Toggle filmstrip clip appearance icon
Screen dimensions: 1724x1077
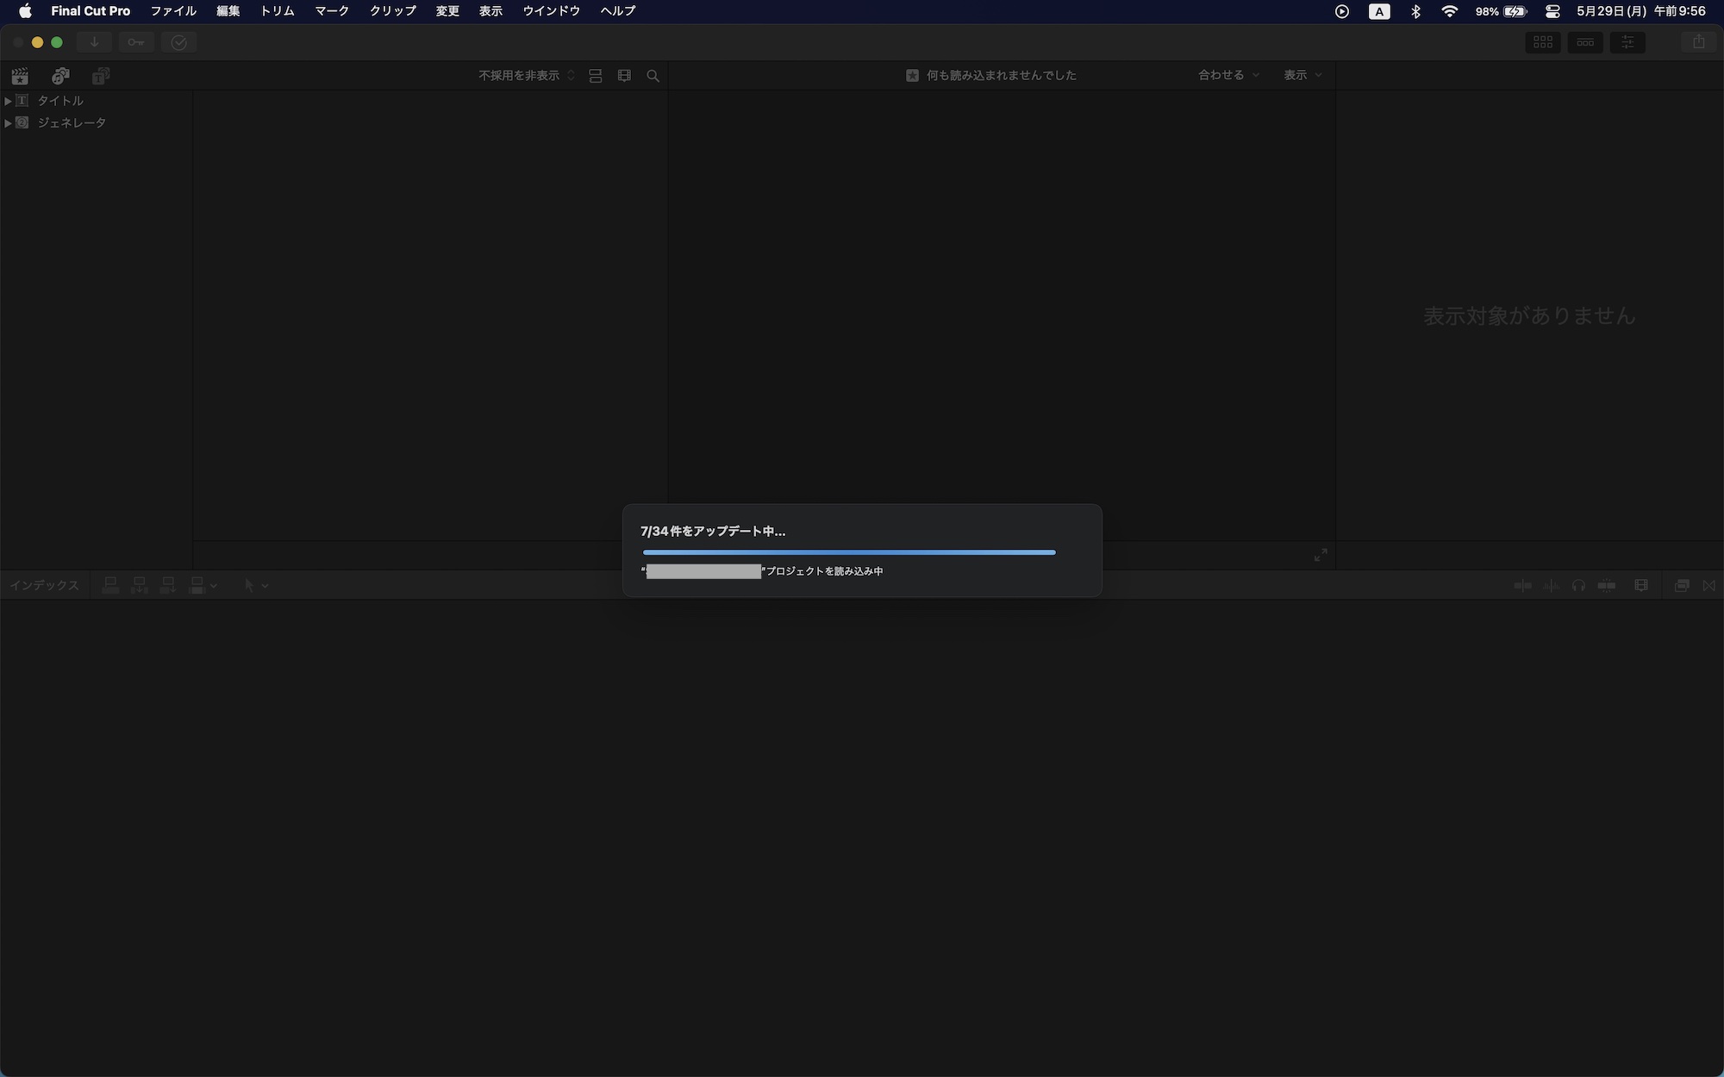coord(624,76)
